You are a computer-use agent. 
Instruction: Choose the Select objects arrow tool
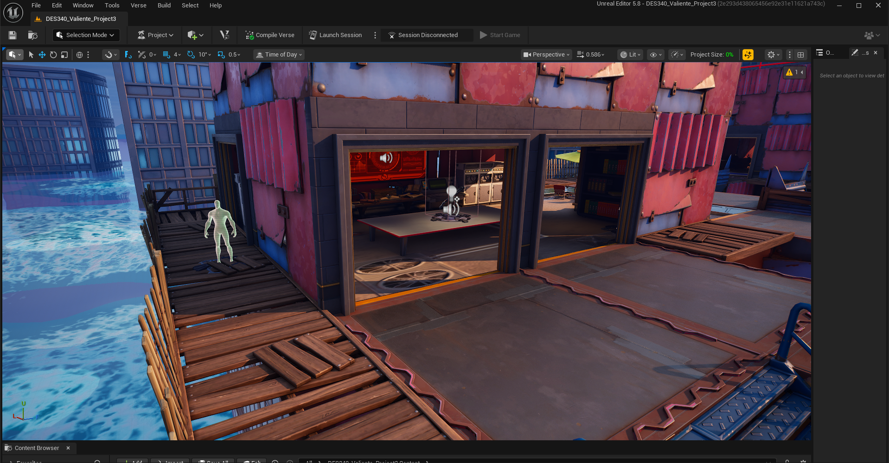click(x=31, y=55)
